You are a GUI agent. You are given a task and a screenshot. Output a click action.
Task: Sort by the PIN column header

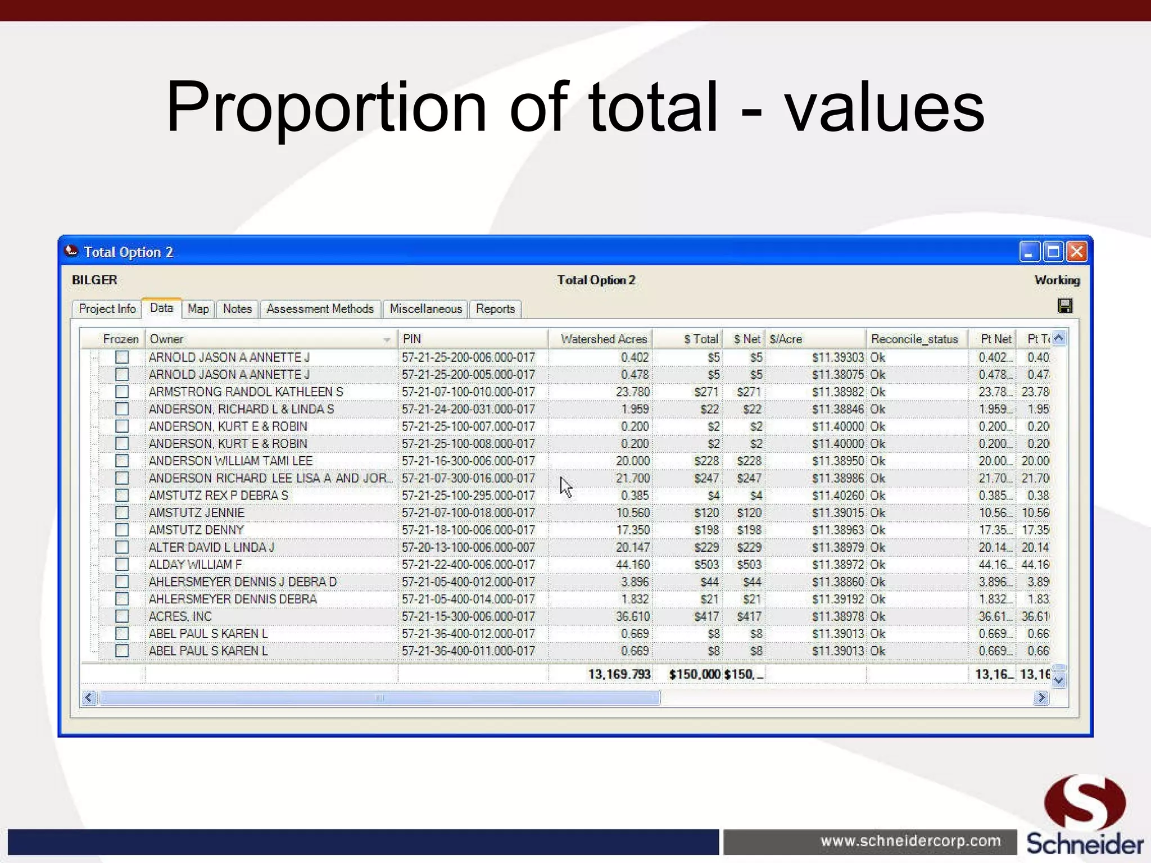point(473,339)
